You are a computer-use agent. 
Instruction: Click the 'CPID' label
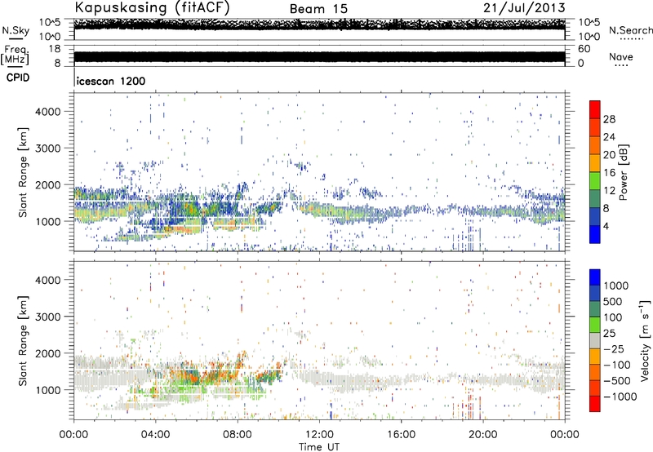point(17,78)
